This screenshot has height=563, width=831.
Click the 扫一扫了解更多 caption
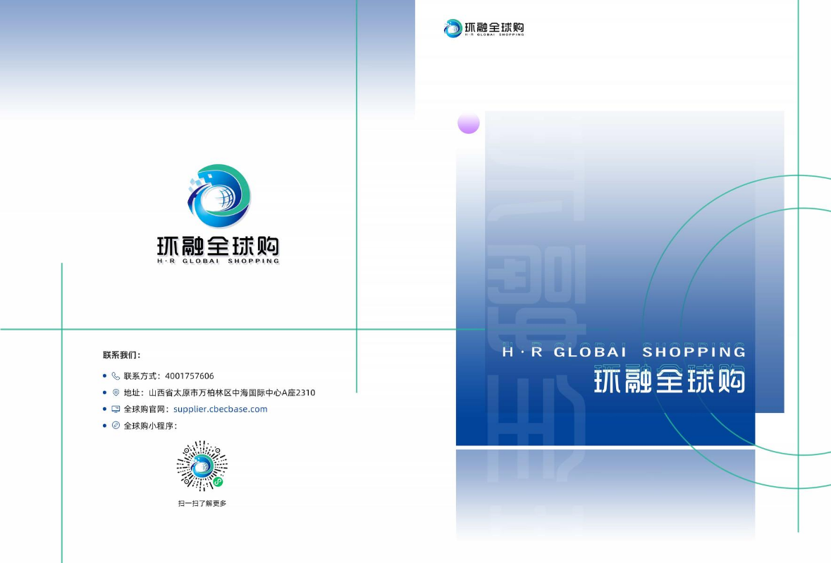tap(202, 503)
